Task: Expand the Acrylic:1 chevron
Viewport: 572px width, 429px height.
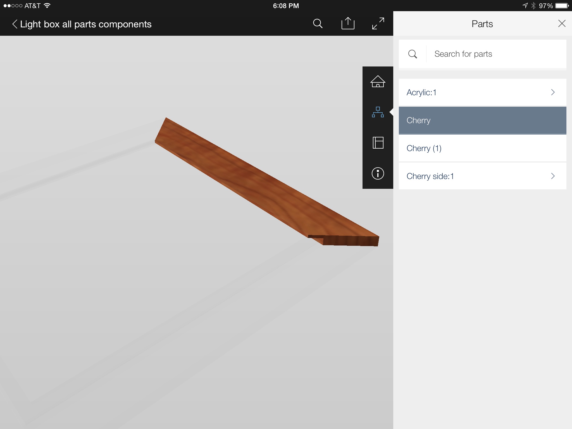Action: coord(553,92)
